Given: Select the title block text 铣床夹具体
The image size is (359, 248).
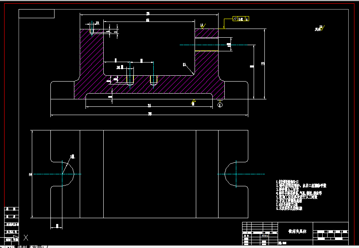Looking at the screenshot, I should (297, 231).
